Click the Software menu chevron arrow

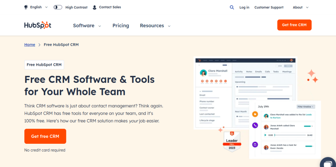pyautogui.click(x=99, y=26)
